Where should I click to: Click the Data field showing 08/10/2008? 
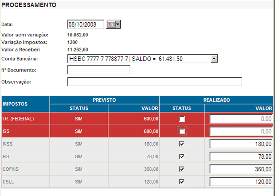[x=85, y=24]
